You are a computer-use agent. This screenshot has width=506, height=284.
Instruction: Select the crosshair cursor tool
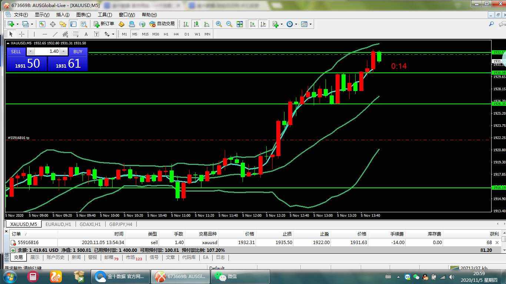(21, 34)
